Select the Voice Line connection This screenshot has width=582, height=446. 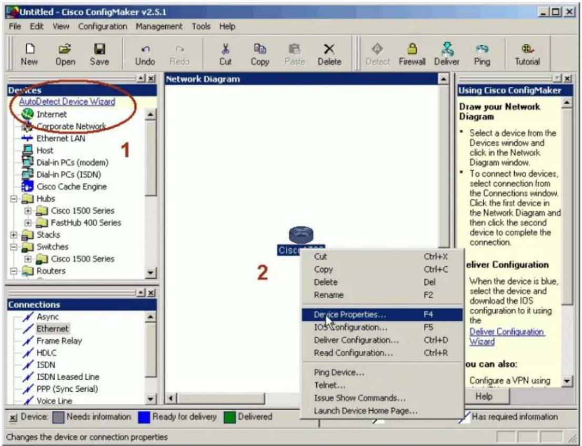[54, 401]
